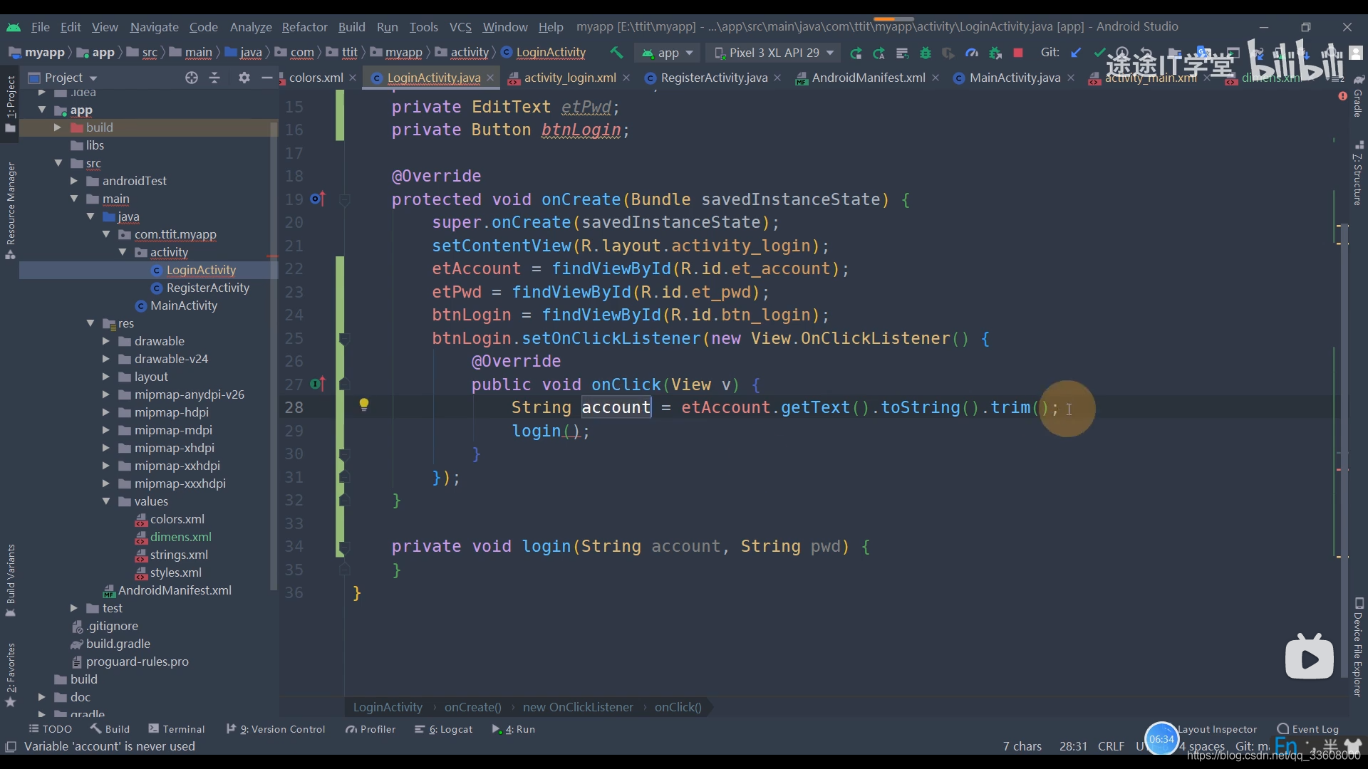Toggle the Resource Manager side panel
The height and width of the screenshot is (769, 1368).
(11, 211)
